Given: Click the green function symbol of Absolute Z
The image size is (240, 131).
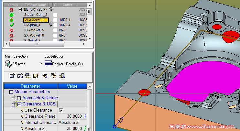Looking at the screenshot, I should (x=85, y=128).
